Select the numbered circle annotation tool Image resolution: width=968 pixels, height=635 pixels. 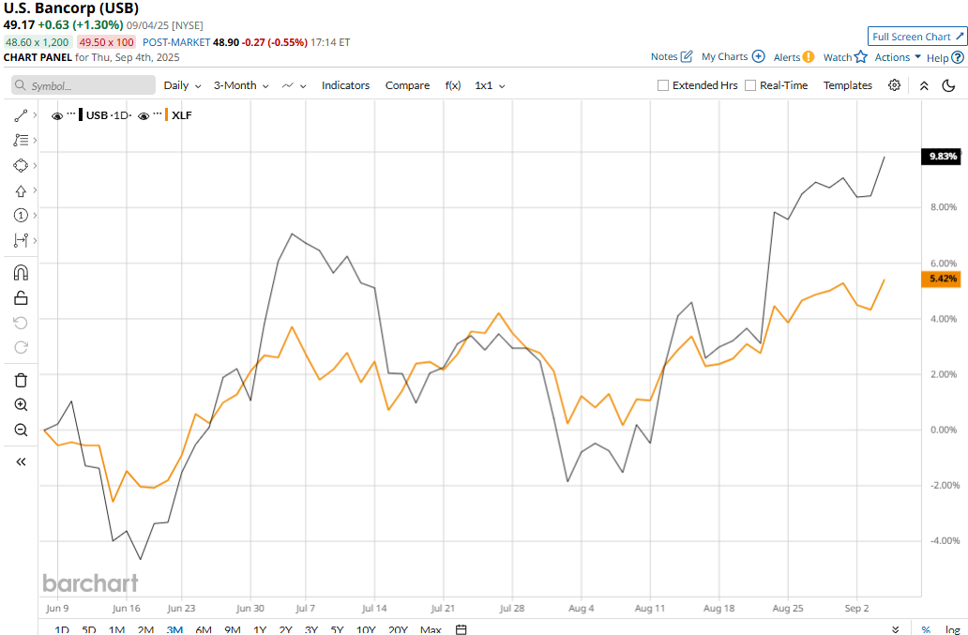(21, 216)
